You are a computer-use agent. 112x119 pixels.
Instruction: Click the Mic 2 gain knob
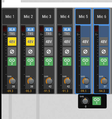[x=31, y=81]
